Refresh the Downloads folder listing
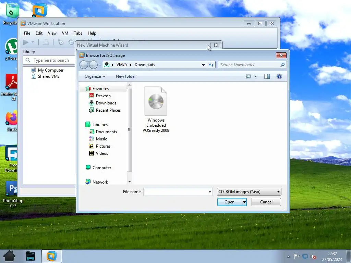Viewport: 351px width, 263px height. coord(211,65)
